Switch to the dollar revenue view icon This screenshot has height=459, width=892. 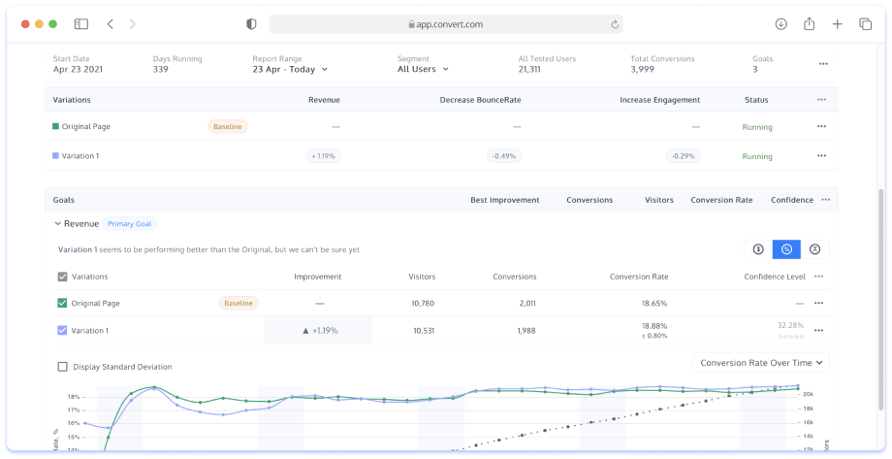[x=758, y=249]
